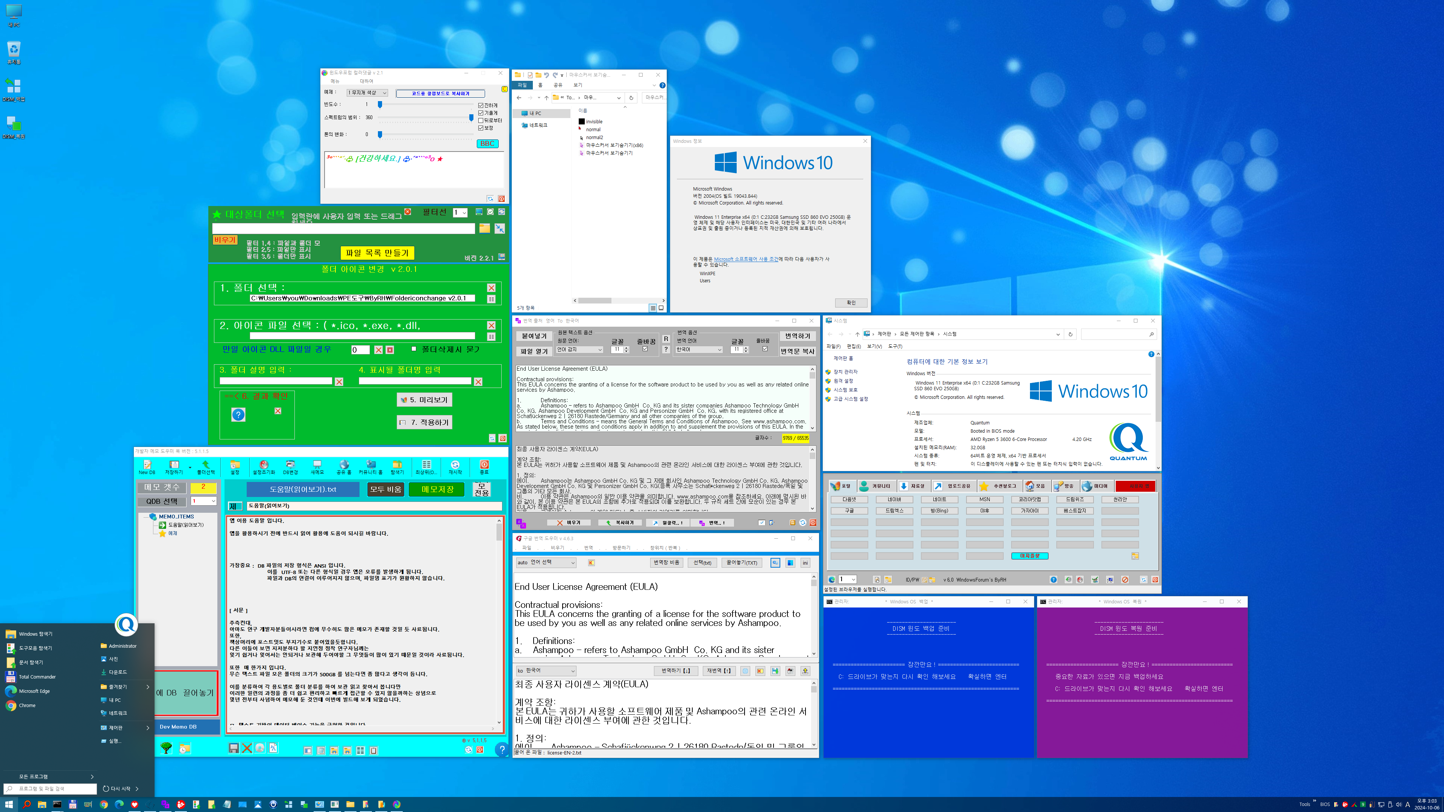1444x812 pixels.
Task: Open 번역 menu in Google translate helper
Action: pyautogui.click(x=588, y=547)
